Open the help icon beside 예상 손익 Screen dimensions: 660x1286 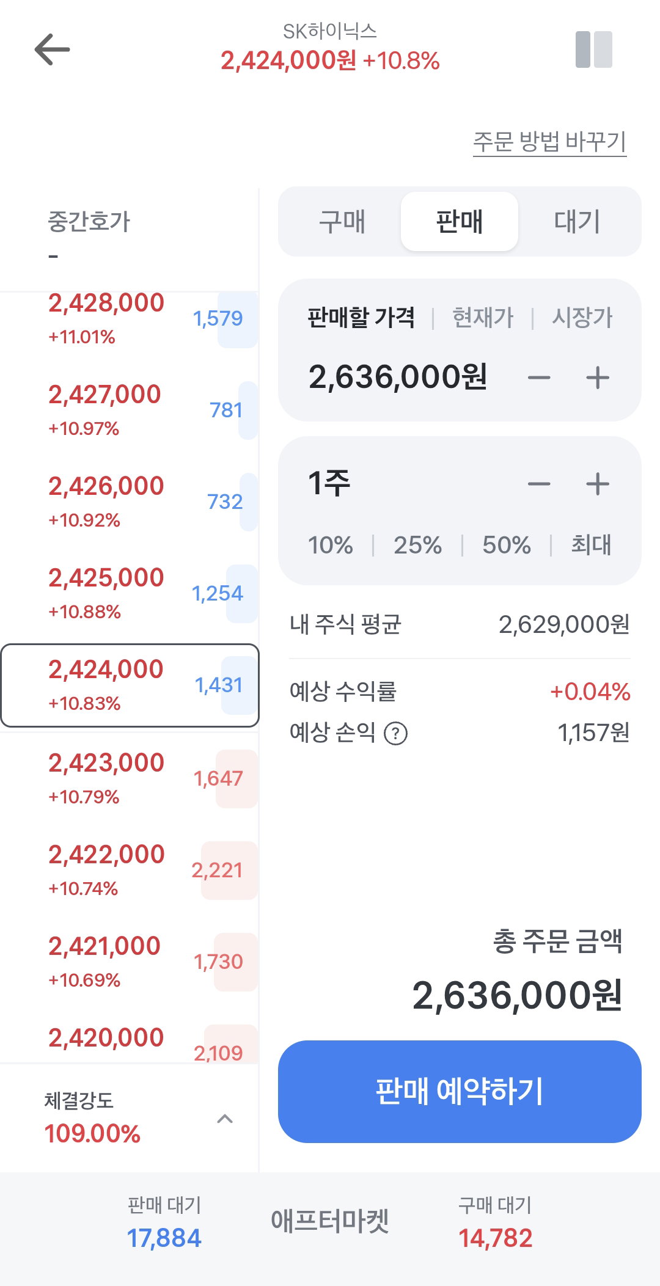(x=395, y=733)
